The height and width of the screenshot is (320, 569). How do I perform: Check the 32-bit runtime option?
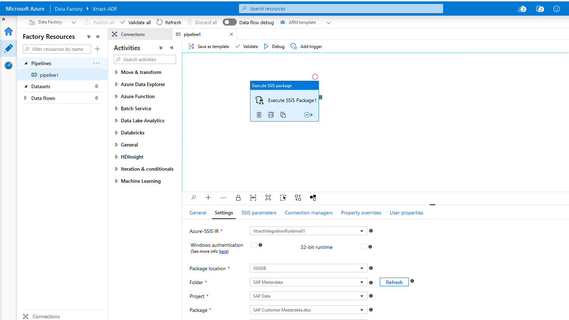click(x=363, y=247)
